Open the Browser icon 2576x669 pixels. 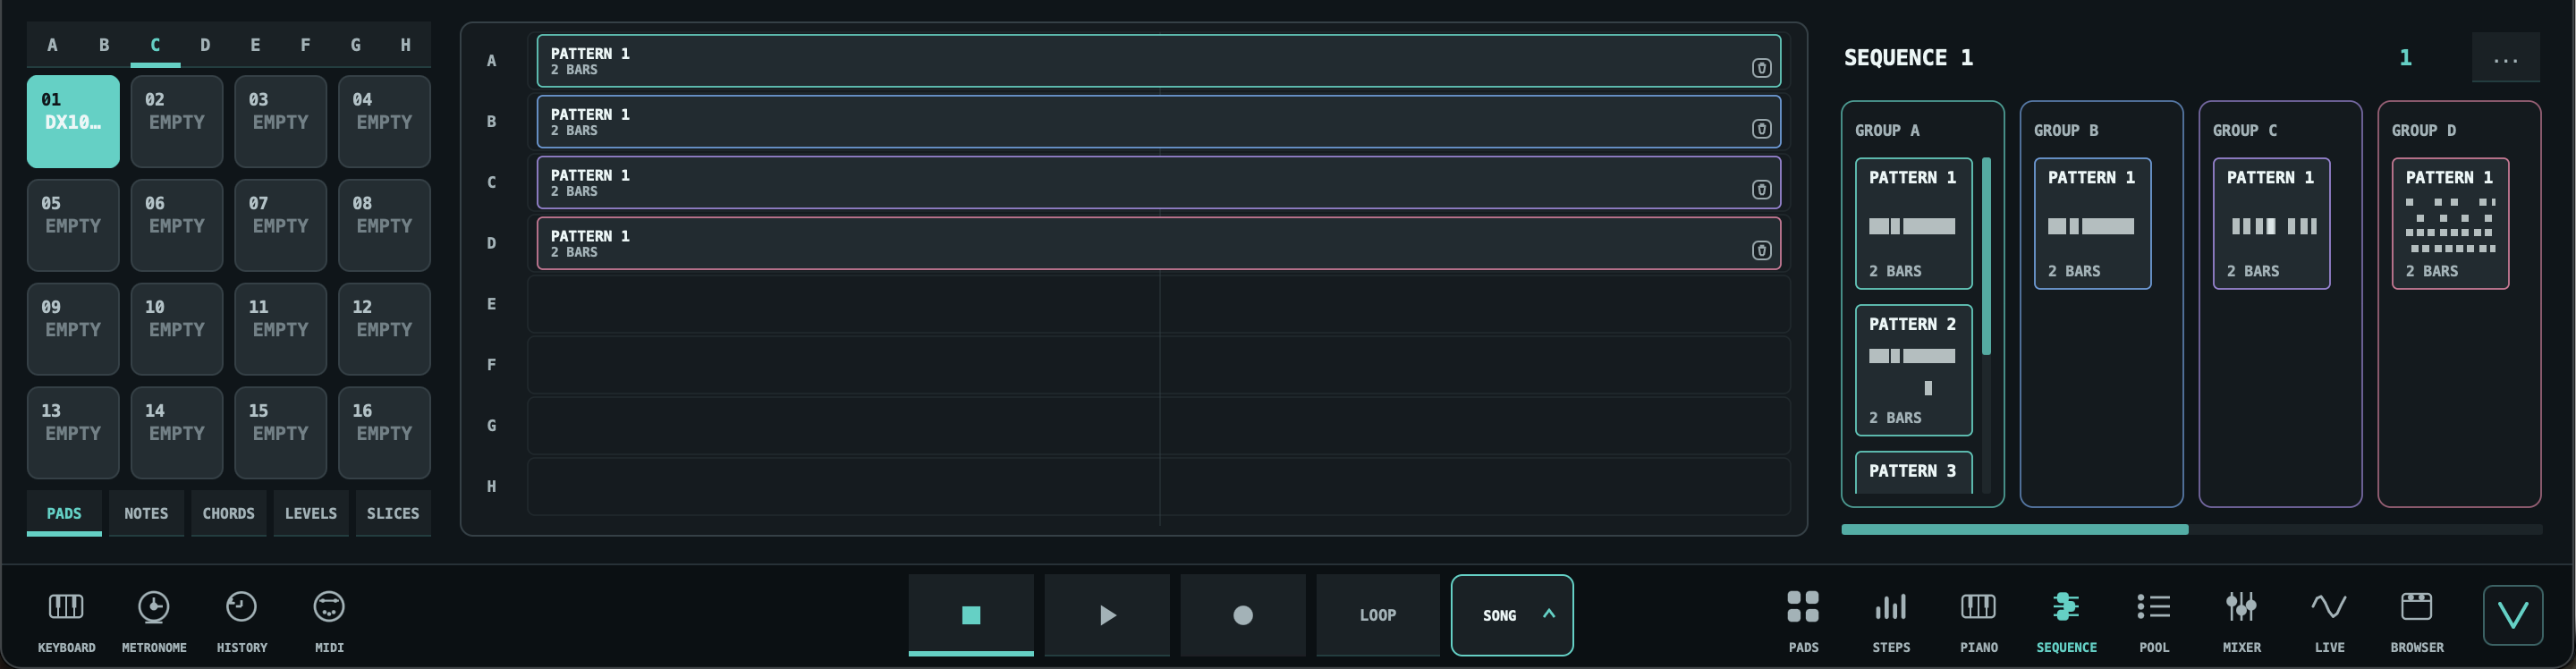(x=2416, y=607)
